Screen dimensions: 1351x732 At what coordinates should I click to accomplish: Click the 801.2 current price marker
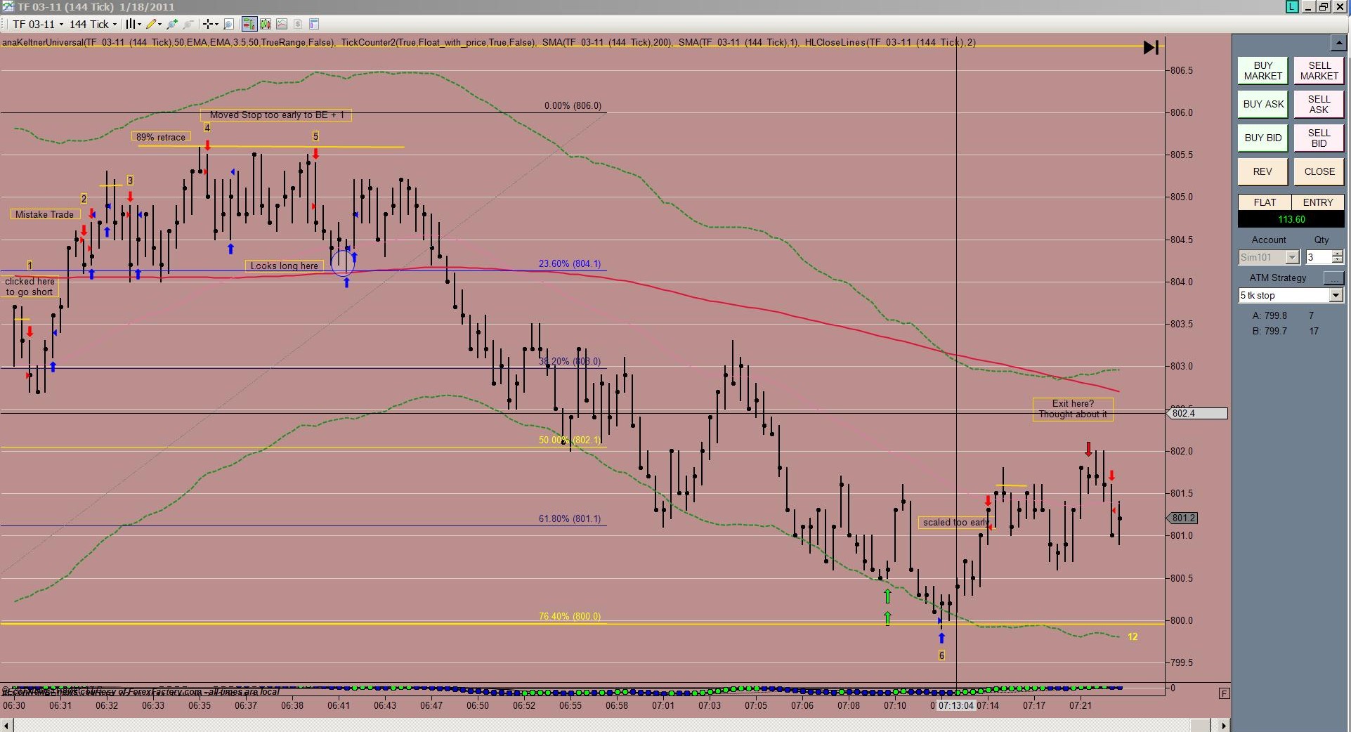point(1183,518)
